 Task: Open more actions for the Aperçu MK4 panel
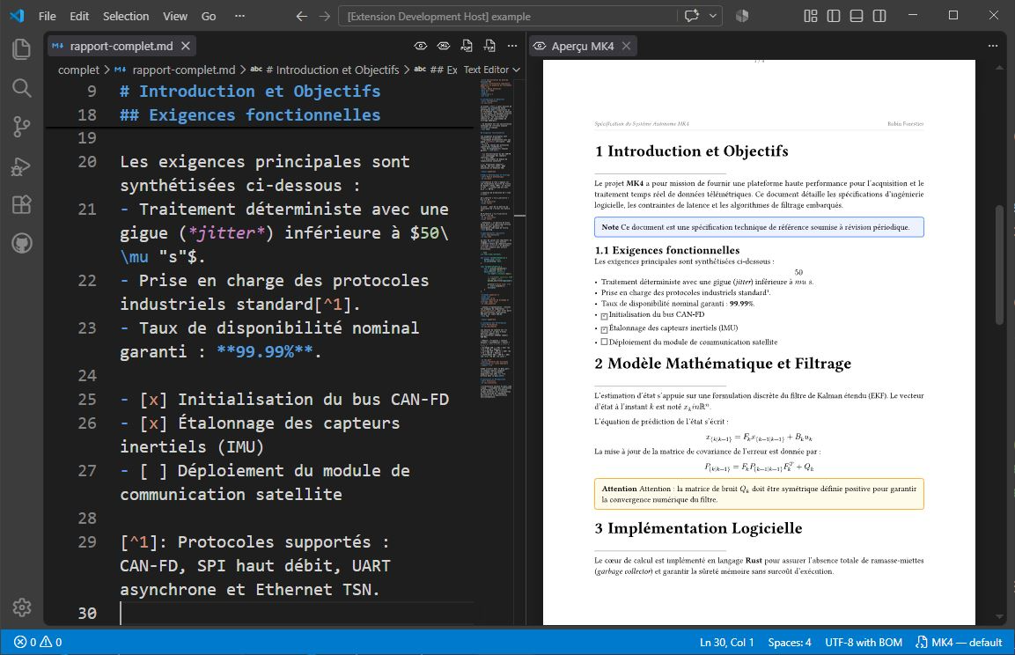[x=993, y=46]
